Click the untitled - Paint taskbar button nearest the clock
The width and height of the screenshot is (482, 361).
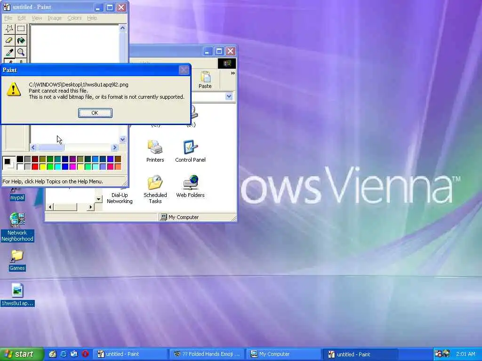360,354
